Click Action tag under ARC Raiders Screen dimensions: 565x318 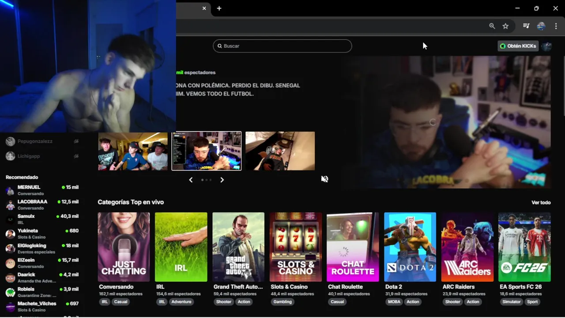coord(473,302)
